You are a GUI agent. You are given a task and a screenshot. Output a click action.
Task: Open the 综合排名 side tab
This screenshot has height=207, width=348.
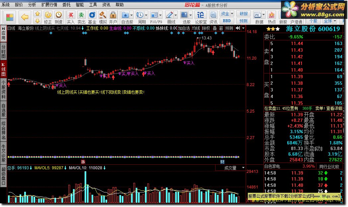click(3, 130)
